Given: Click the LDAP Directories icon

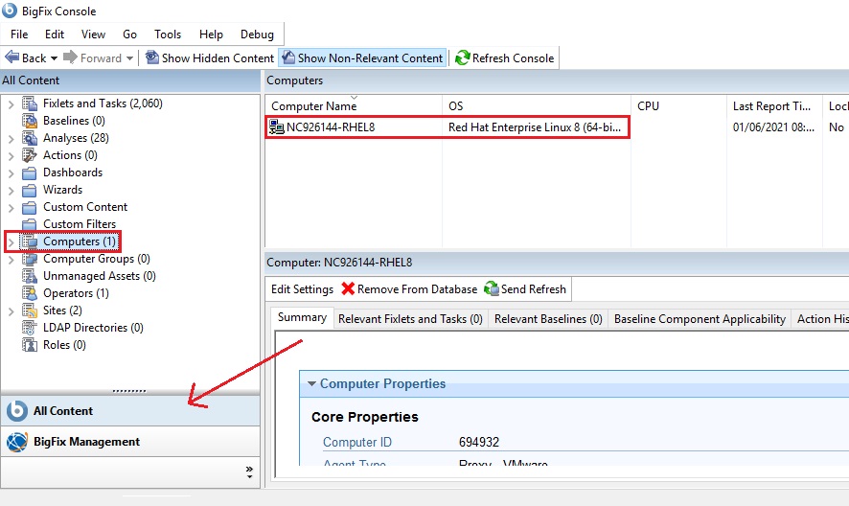Looking at the screenshot, I should click(30, 328).
